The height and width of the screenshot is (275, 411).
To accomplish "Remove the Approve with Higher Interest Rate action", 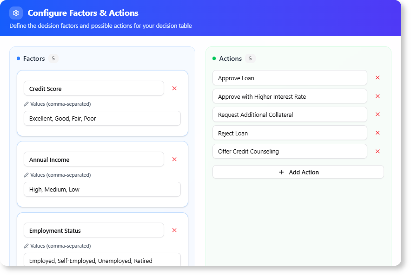I will point(377,96).
